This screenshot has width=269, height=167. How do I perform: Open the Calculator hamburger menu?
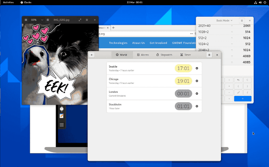coord(242,20)
